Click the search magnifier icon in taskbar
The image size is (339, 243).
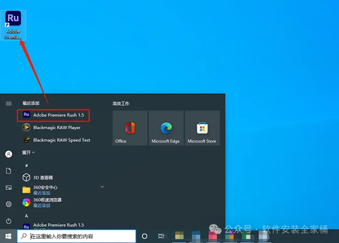pyautogui.click(x=24, y=236)
